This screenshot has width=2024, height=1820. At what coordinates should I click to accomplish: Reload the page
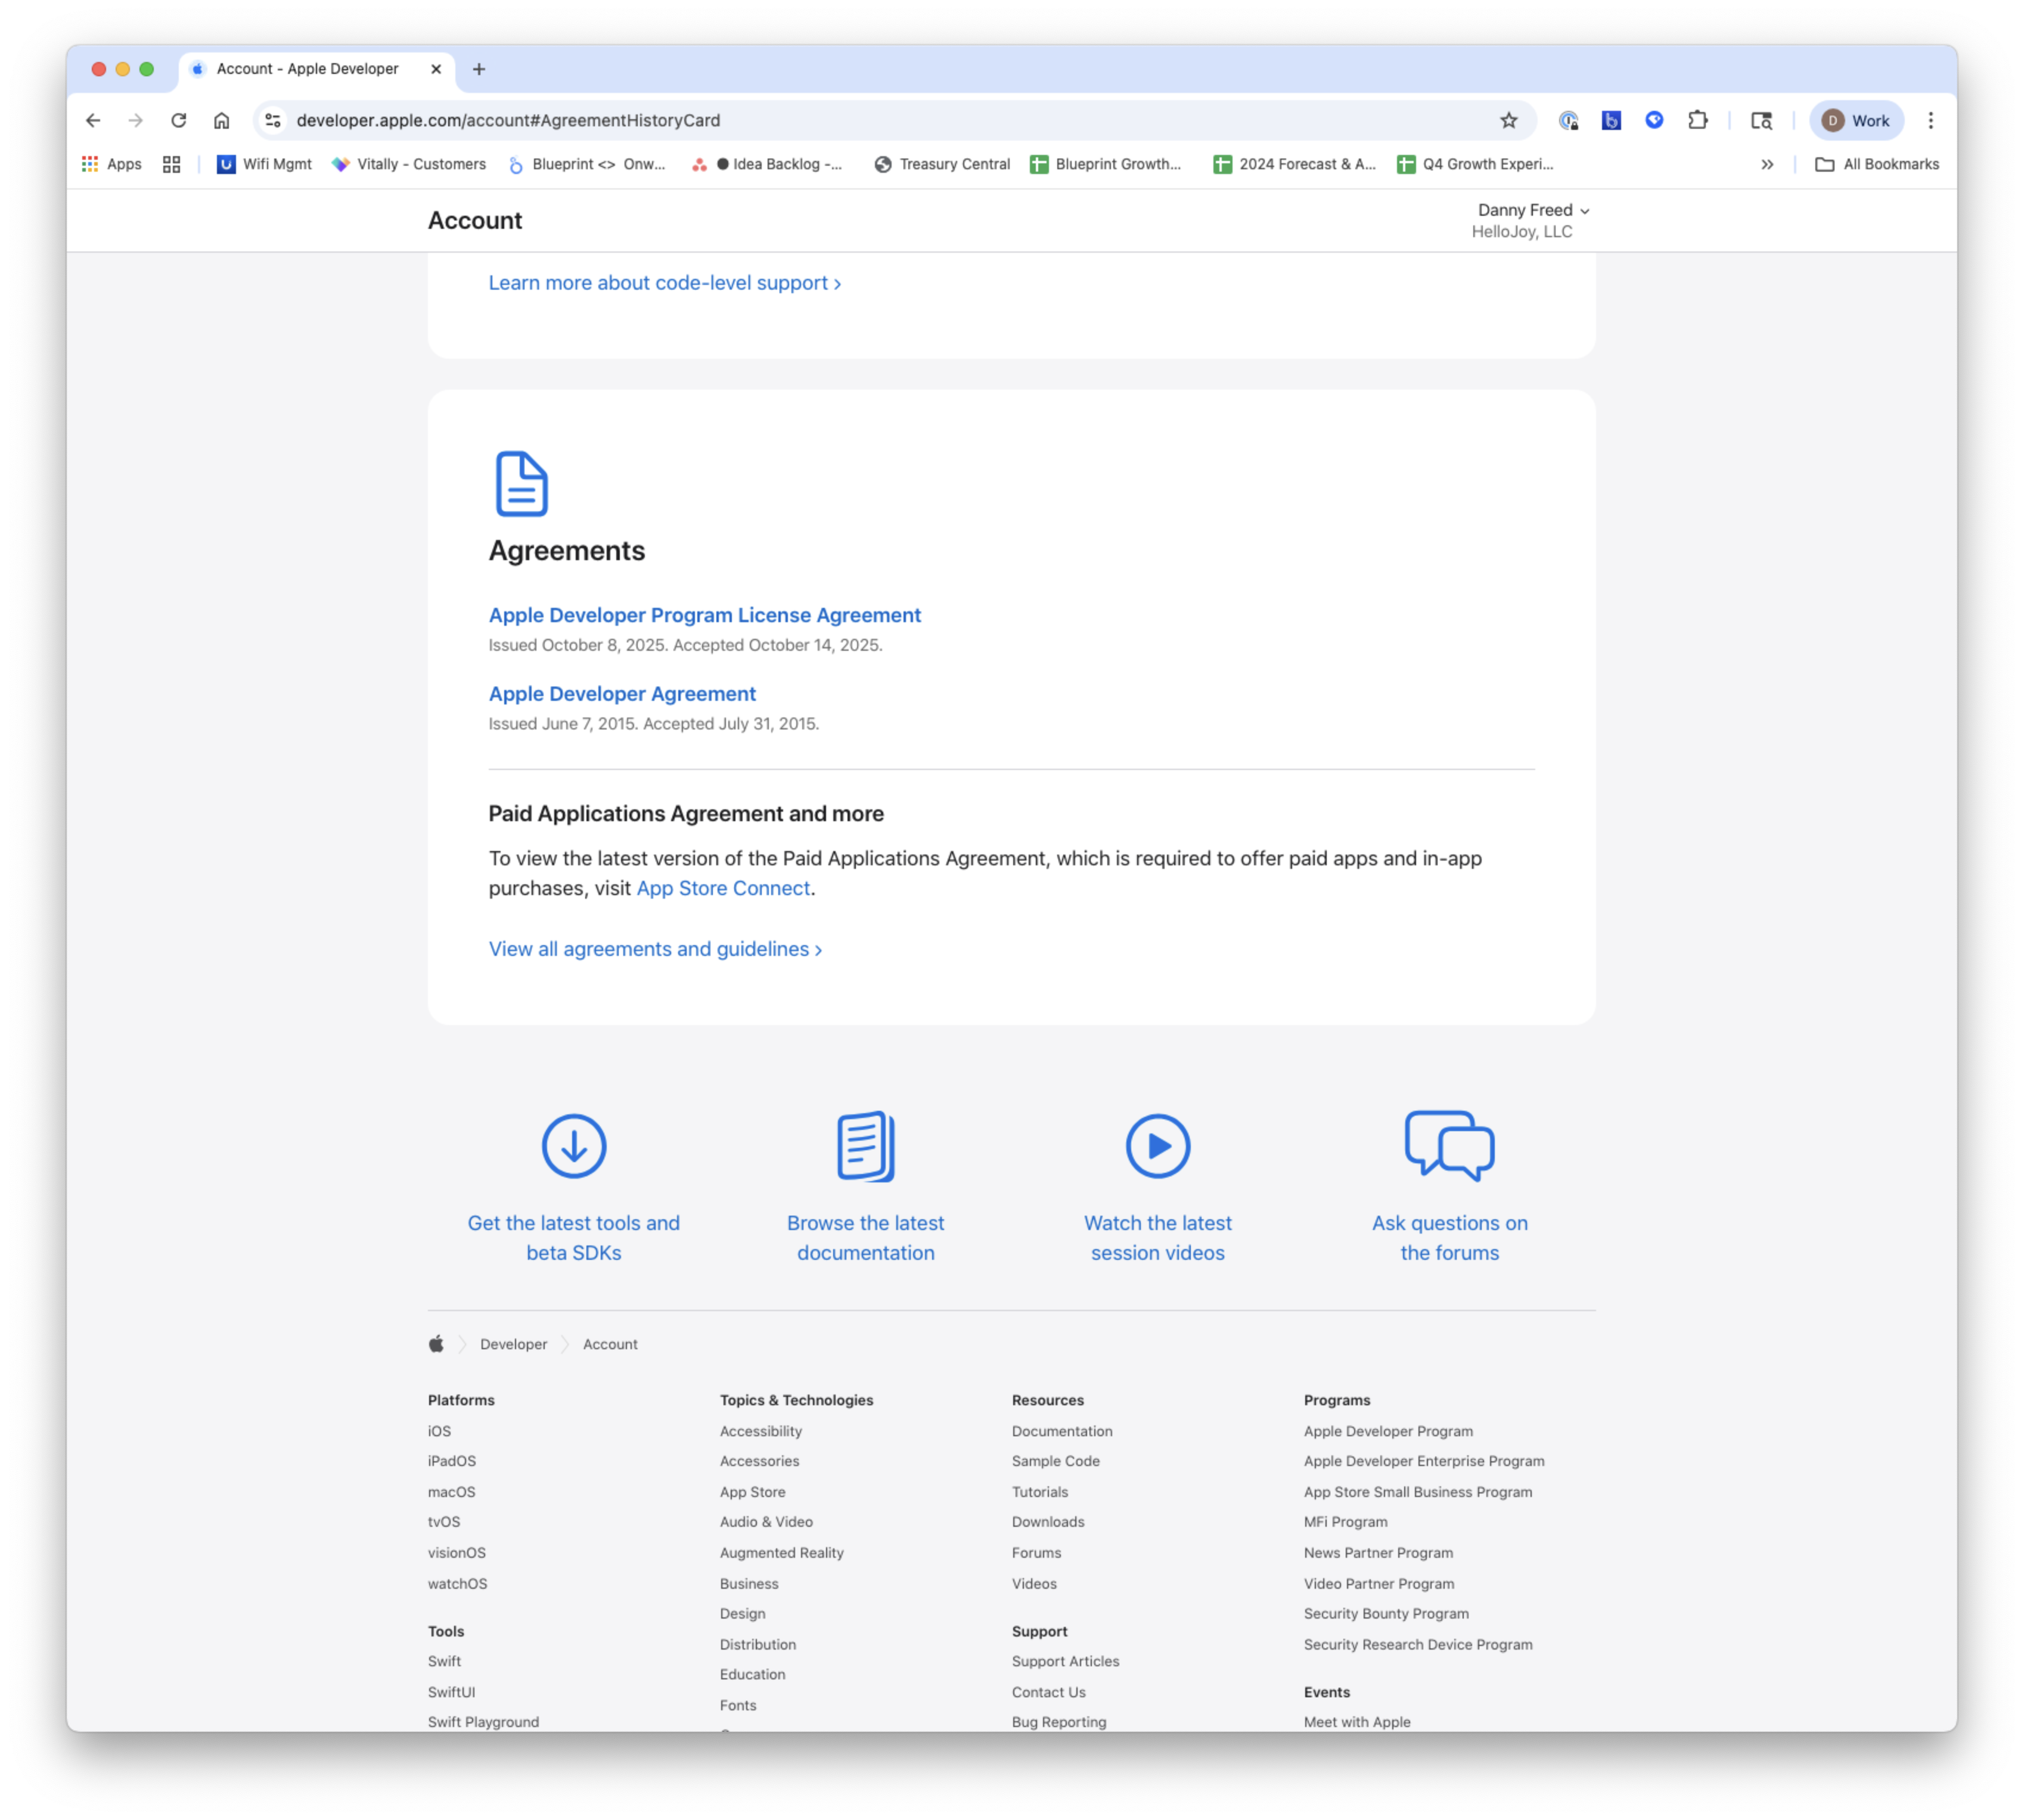178,121
